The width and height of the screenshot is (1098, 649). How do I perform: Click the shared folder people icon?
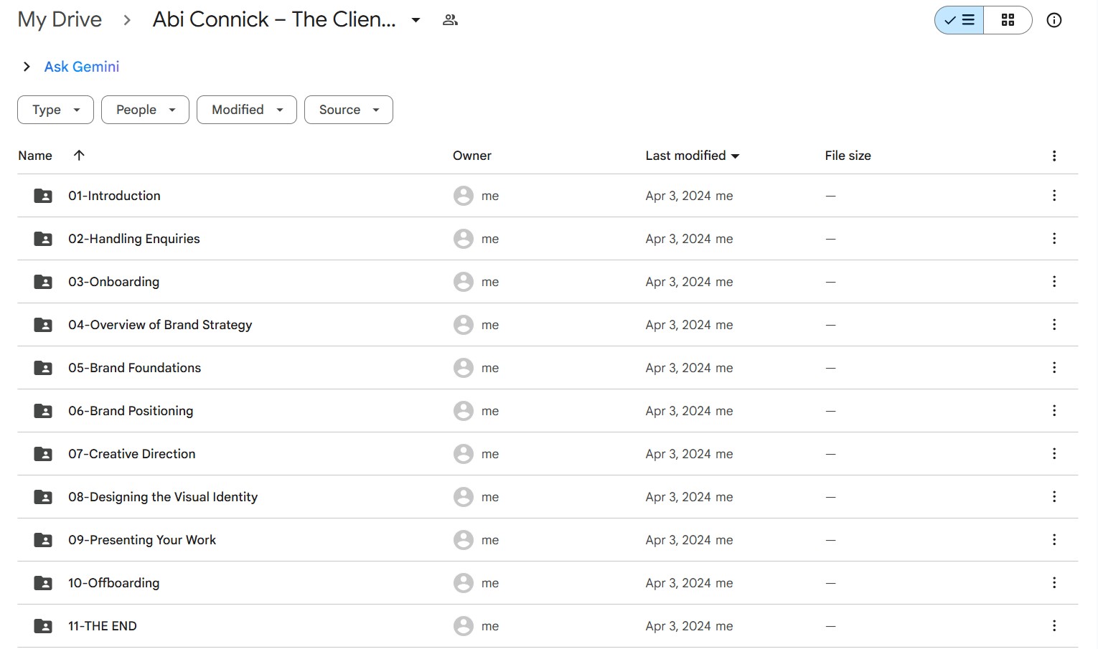450,20
